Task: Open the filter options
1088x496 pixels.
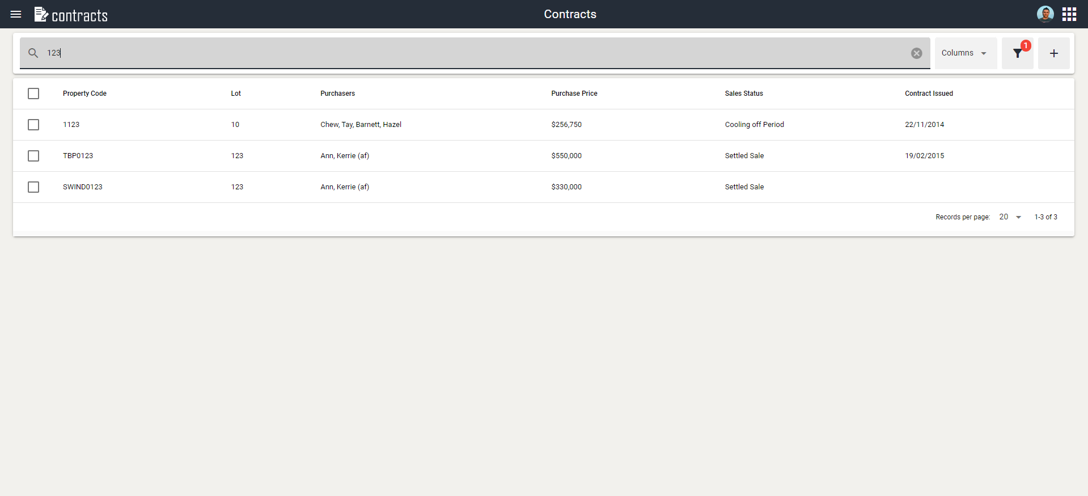Action: click(x=1018, y=53)
